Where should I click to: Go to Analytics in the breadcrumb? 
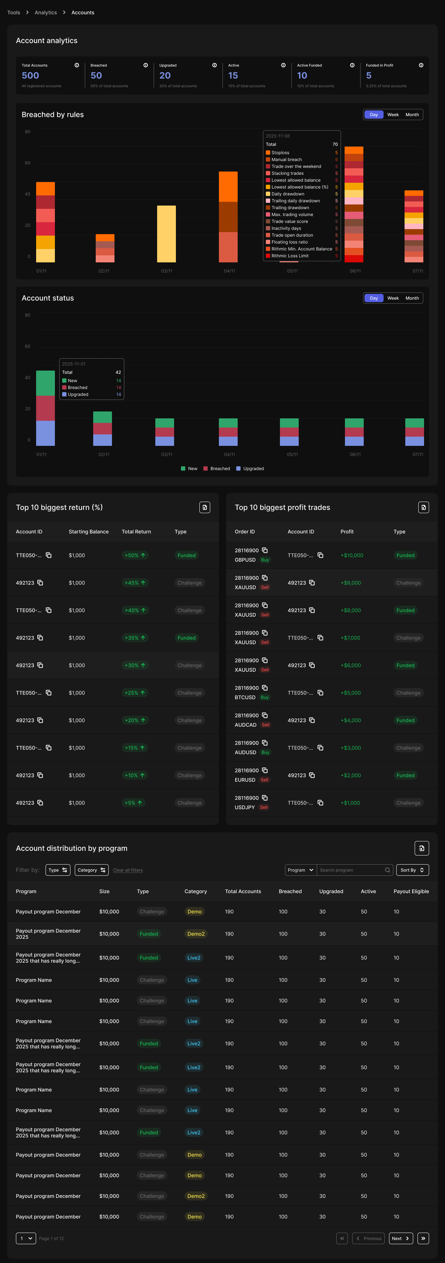coord(46,13)
